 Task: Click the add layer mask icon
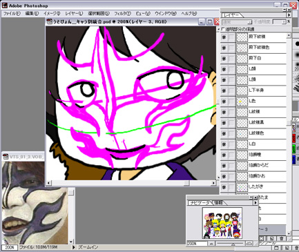[262, 238]
